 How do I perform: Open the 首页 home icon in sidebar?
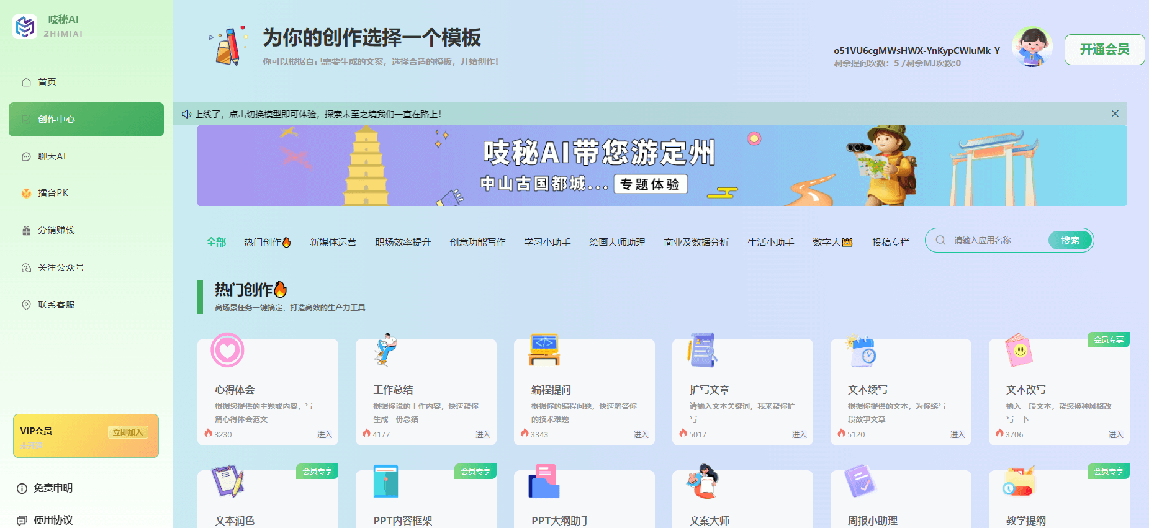tap(26, 82)
